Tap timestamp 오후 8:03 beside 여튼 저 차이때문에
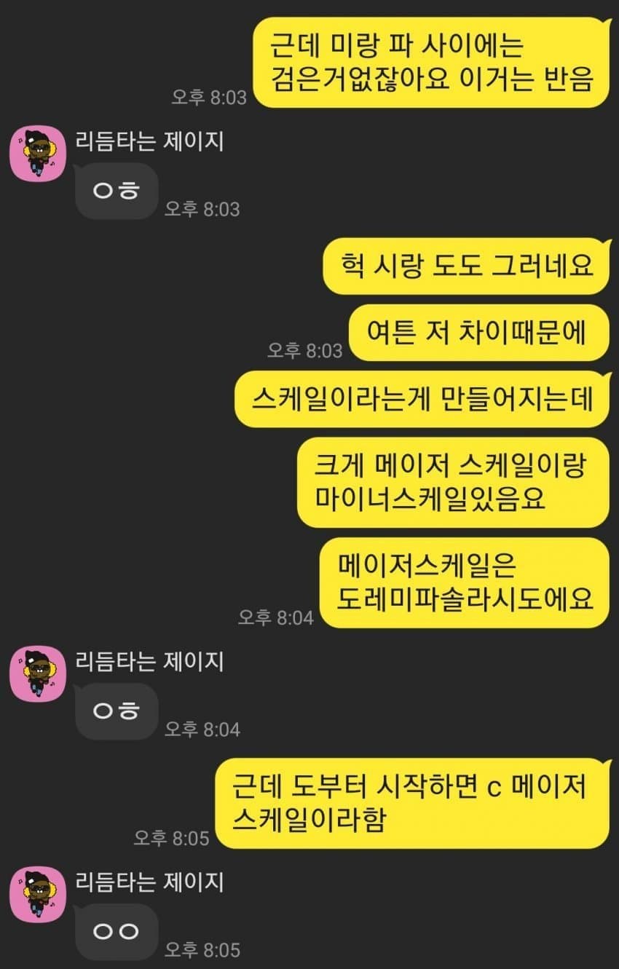The height and width of the screenshot is (969, 619). 304,350
